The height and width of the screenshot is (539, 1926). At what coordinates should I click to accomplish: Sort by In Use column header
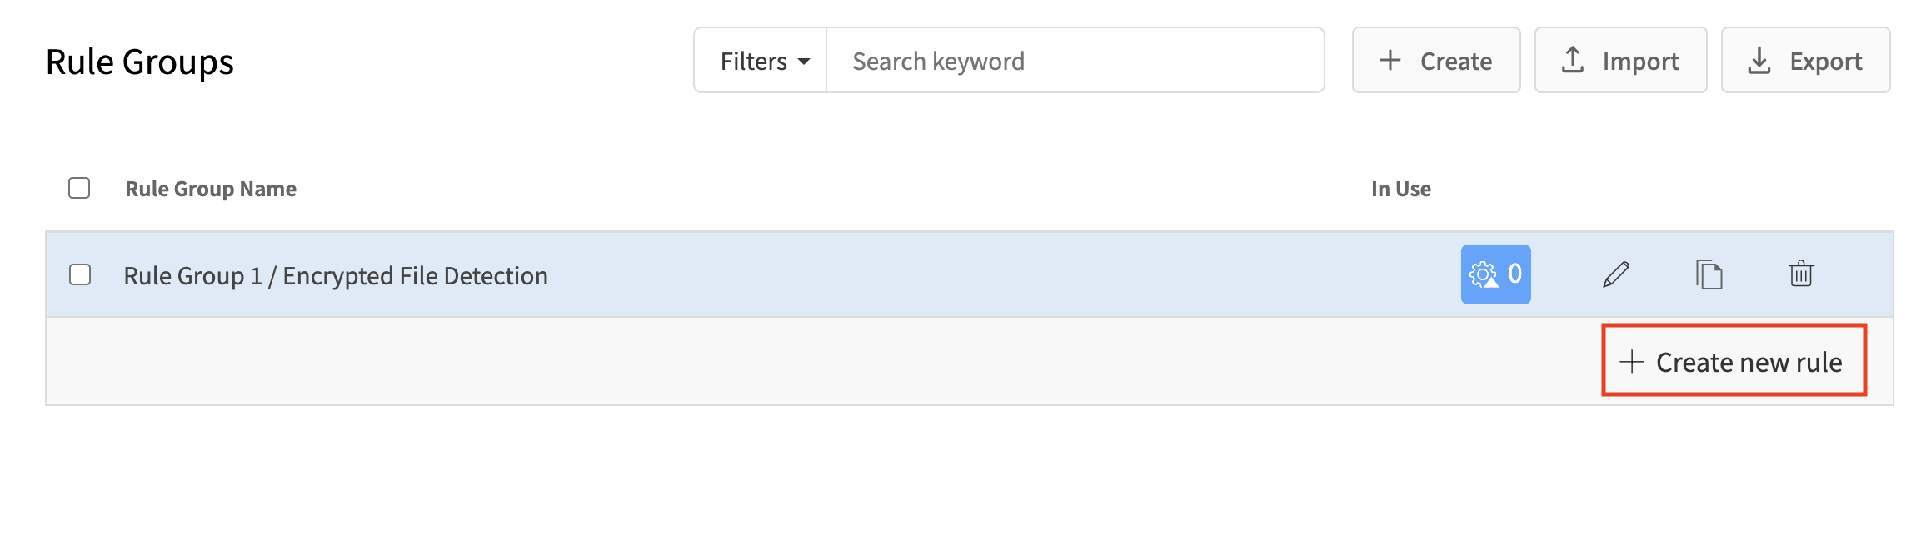tap(1401, 189)
